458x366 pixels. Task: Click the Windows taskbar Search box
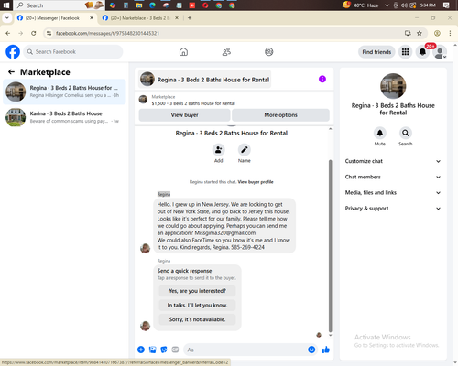[x=60, y=5]
